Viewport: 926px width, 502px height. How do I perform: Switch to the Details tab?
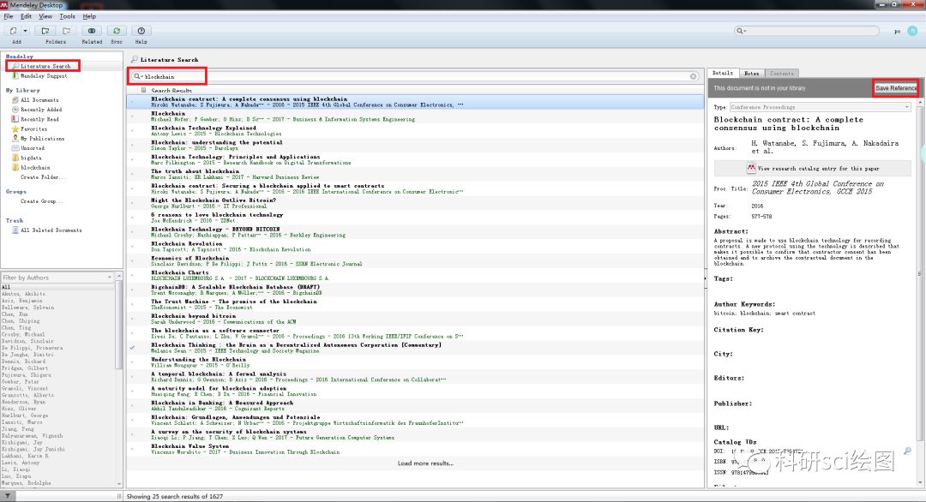722,73
